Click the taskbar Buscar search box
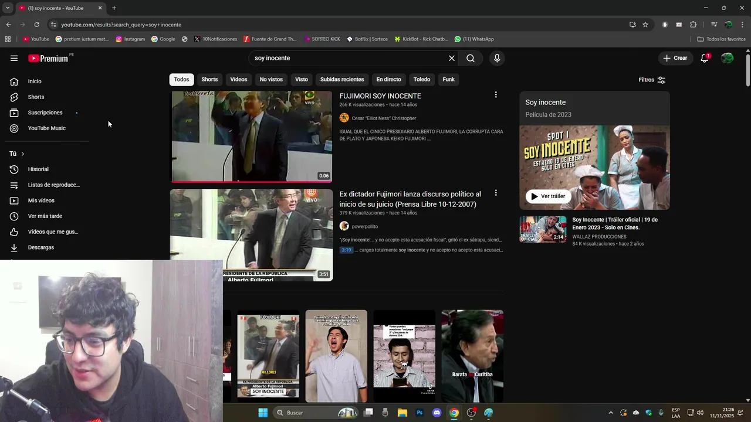Image resolution: width=751 pixels, height=422 pixels. pos(316,413)
